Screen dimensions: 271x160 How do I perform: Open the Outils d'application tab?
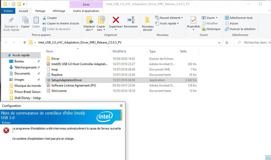(86, 11)
